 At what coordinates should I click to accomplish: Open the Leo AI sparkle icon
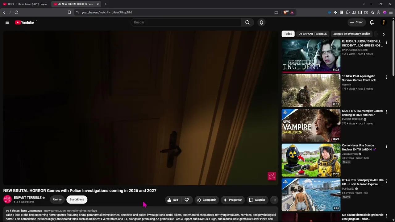point(372,12)
